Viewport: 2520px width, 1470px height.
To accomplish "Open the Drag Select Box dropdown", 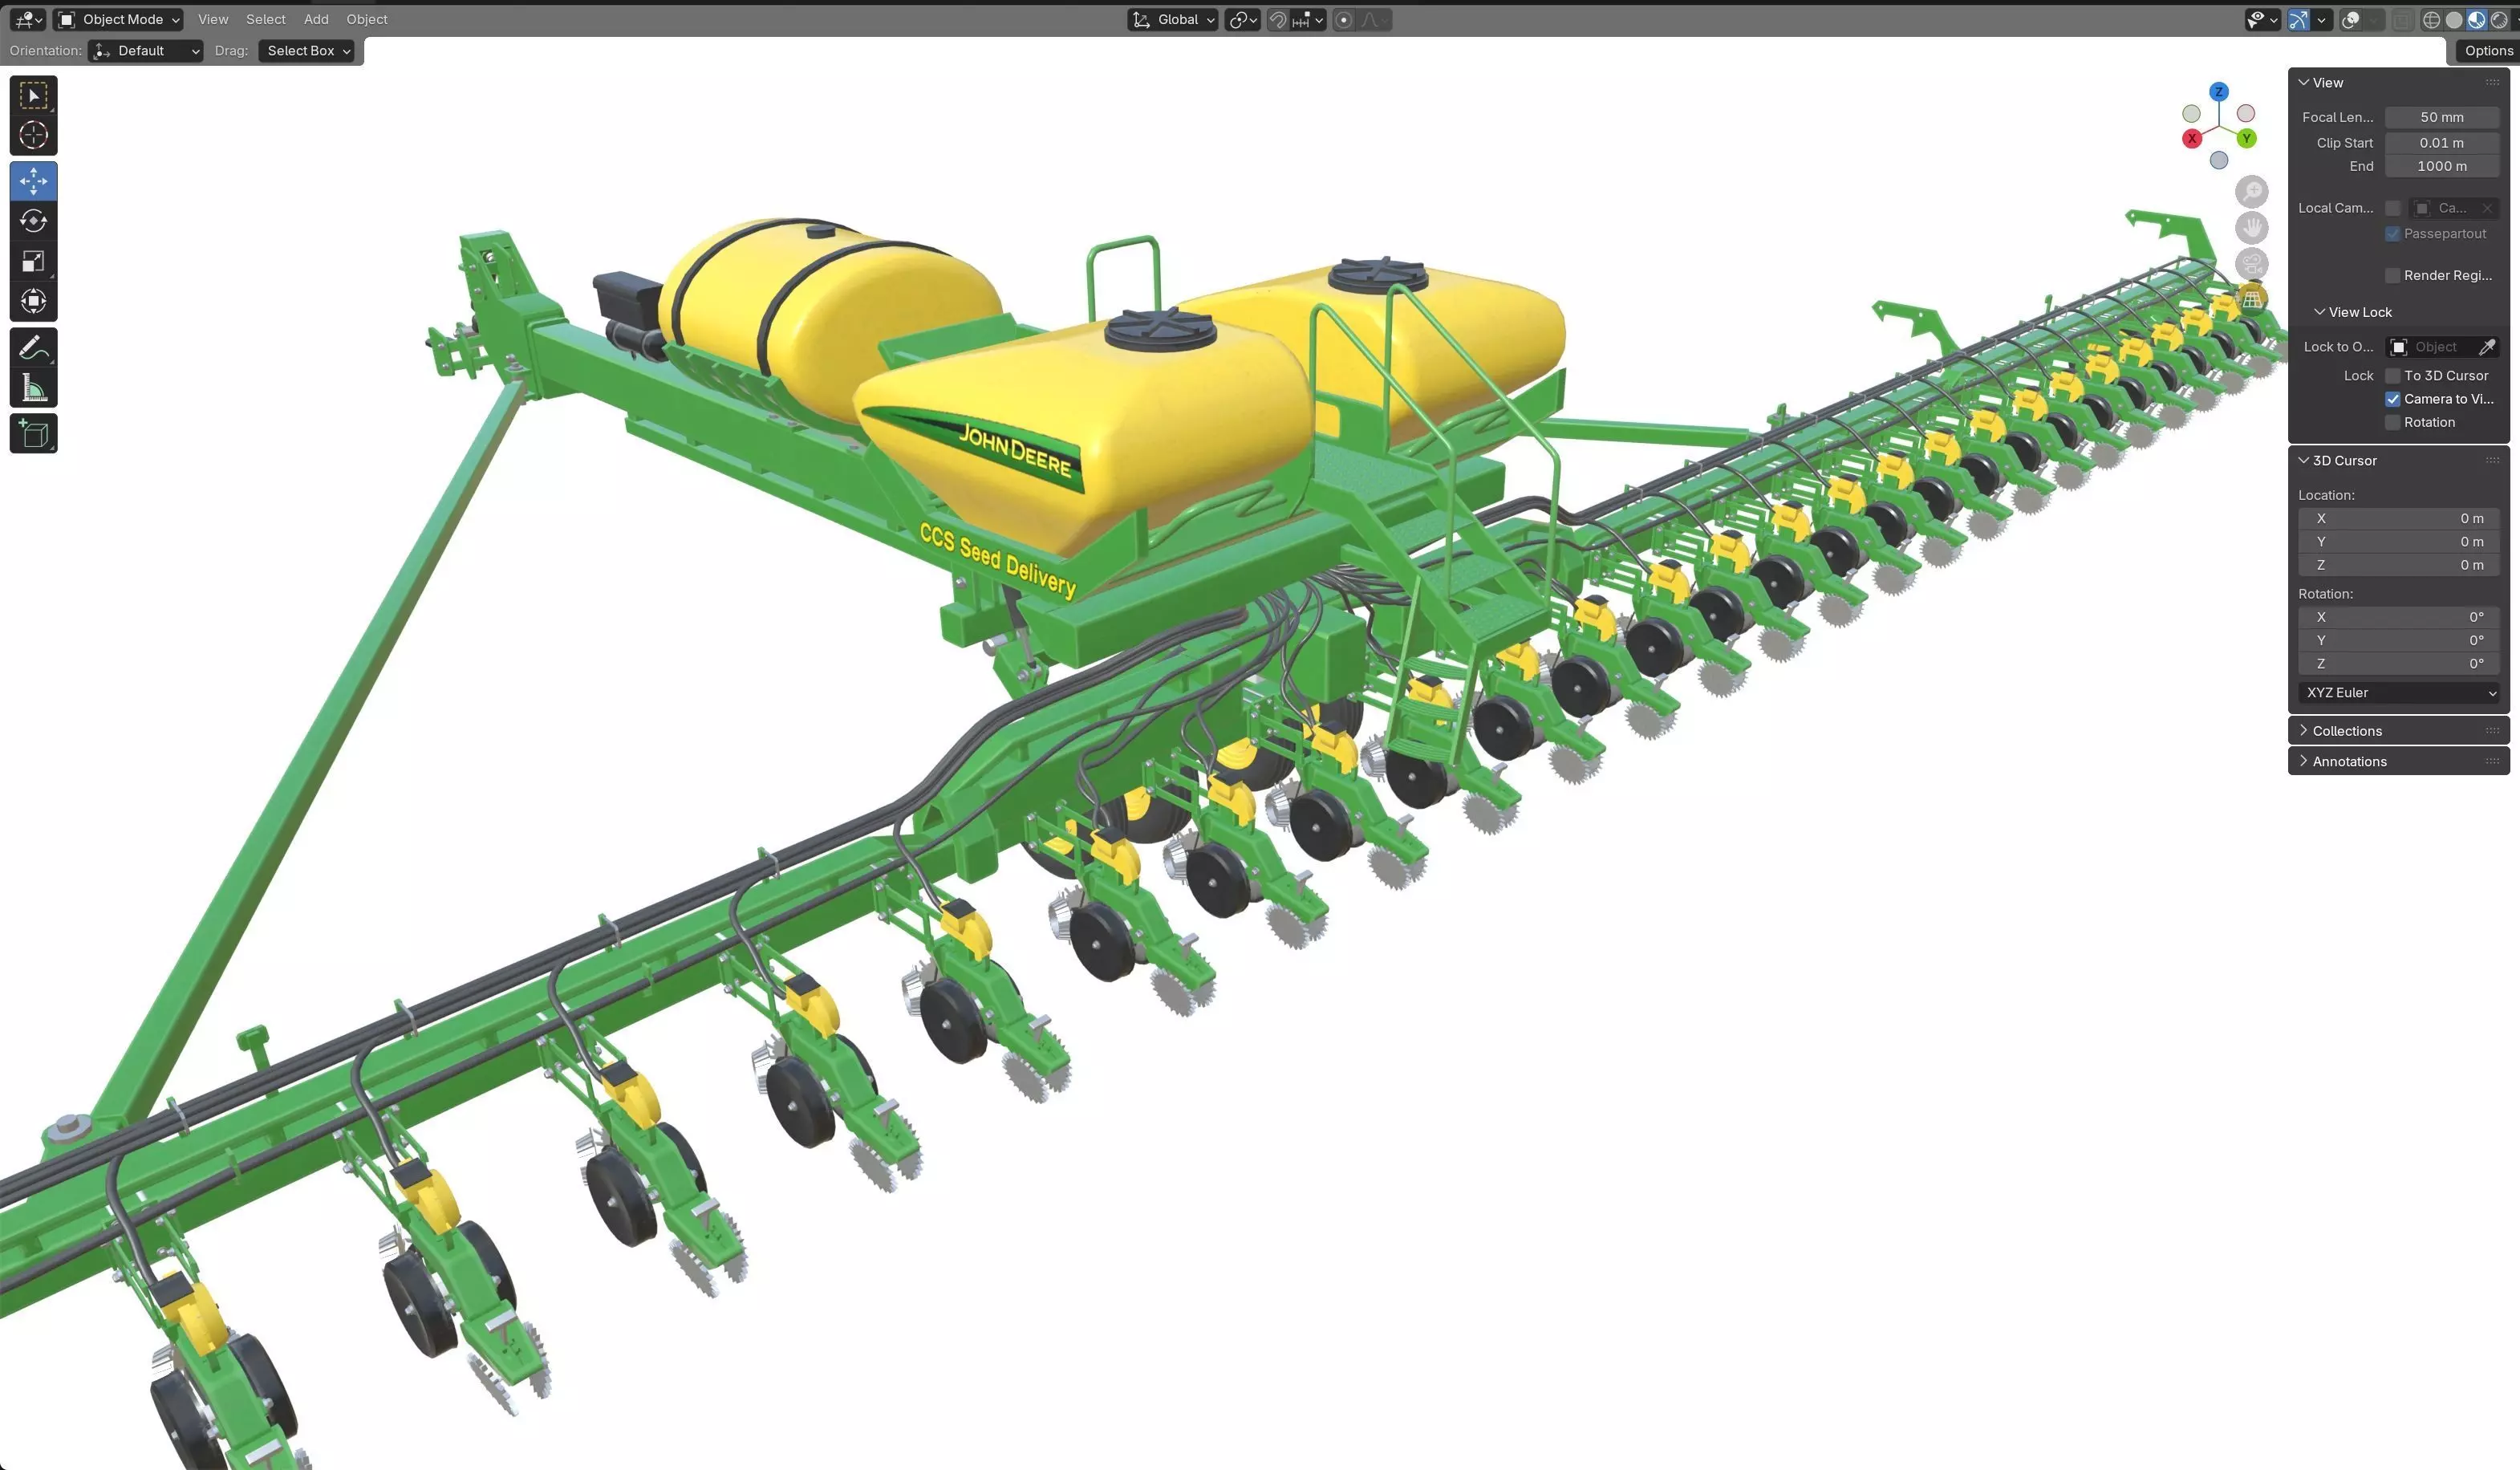I will click(307, 51).
